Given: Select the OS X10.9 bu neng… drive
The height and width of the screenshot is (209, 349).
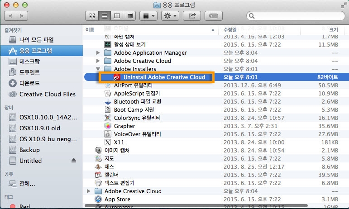Looking at the screenshot, I should (x=41, y=139).
